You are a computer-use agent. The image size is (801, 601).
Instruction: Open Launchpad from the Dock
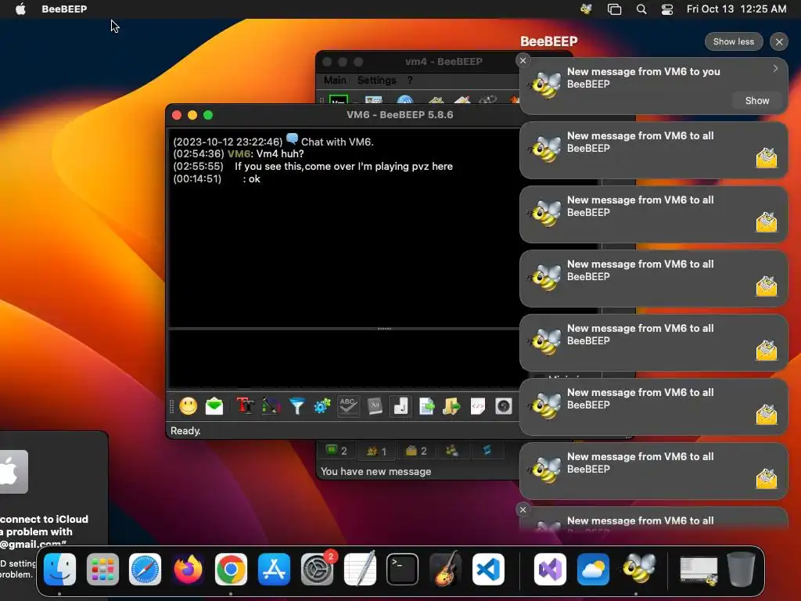(x=102, y=569)
